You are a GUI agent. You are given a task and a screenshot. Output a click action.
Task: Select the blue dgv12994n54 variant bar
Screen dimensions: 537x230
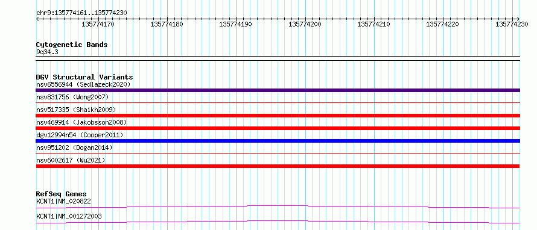278,141
